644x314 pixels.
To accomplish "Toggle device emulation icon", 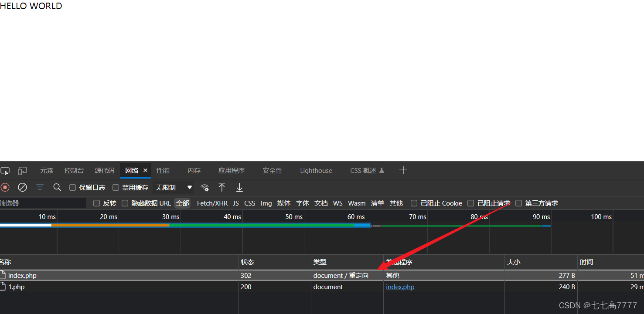I will (x=22, y=171).
